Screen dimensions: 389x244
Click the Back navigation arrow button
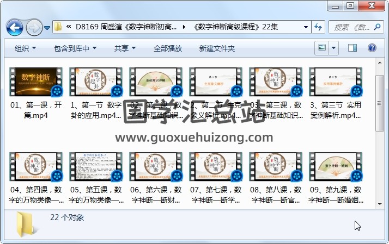coord(14,27)
